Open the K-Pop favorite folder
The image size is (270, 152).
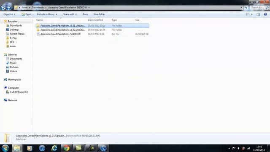(x=13, y=38)
